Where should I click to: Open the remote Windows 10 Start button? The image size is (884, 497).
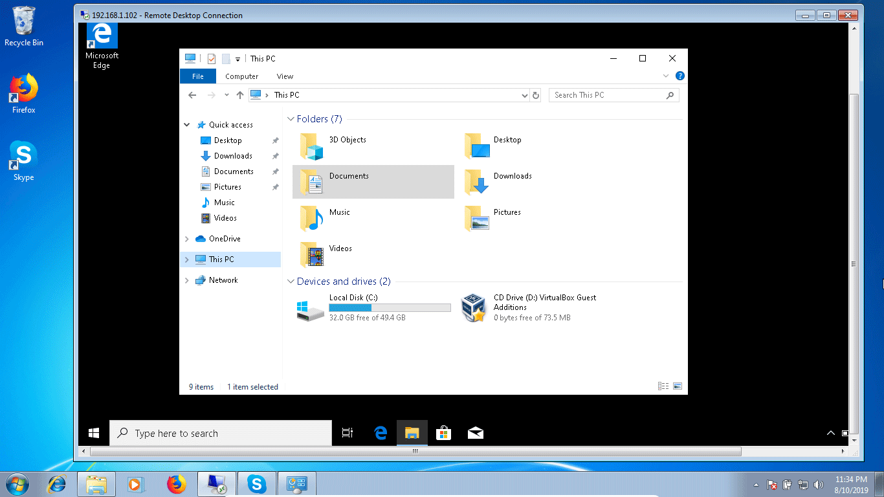[94, 433]
